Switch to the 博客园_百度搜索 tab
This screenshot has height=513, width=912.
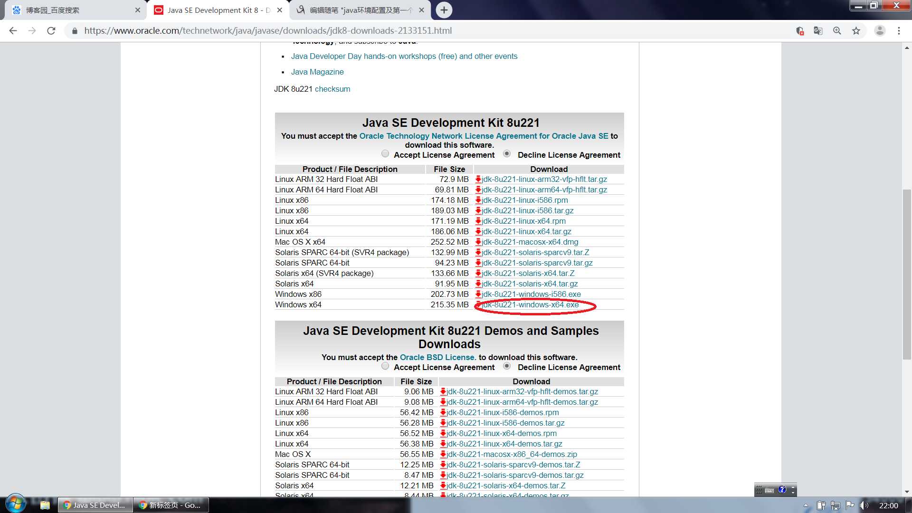coord(76,10)
